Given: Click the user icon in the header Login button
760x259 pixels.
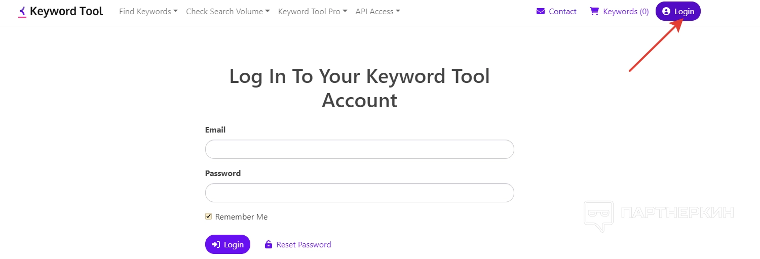Looking at the screenshot, I should tap(666, 11).
